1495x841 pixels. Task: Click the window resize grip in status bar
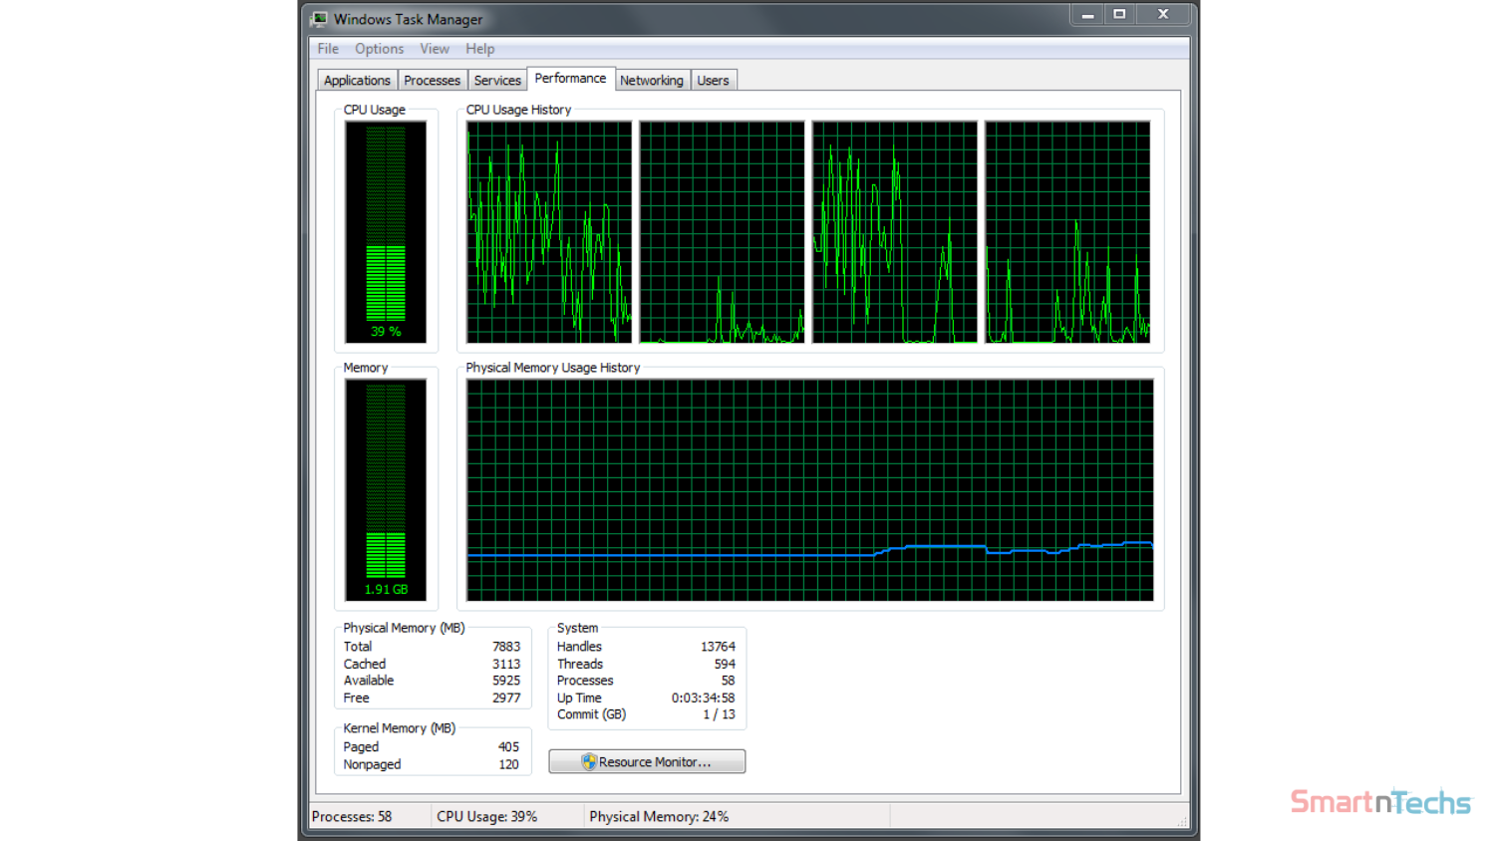1182,821
